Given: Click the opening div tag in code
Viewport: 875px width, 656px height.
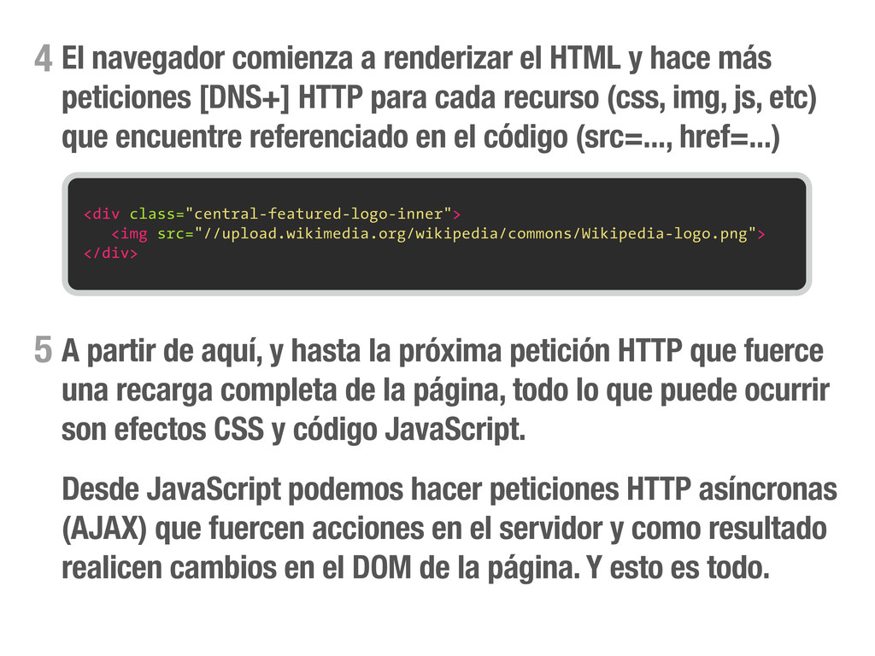Looking at the screenshot, I should [x=102, y=214].
